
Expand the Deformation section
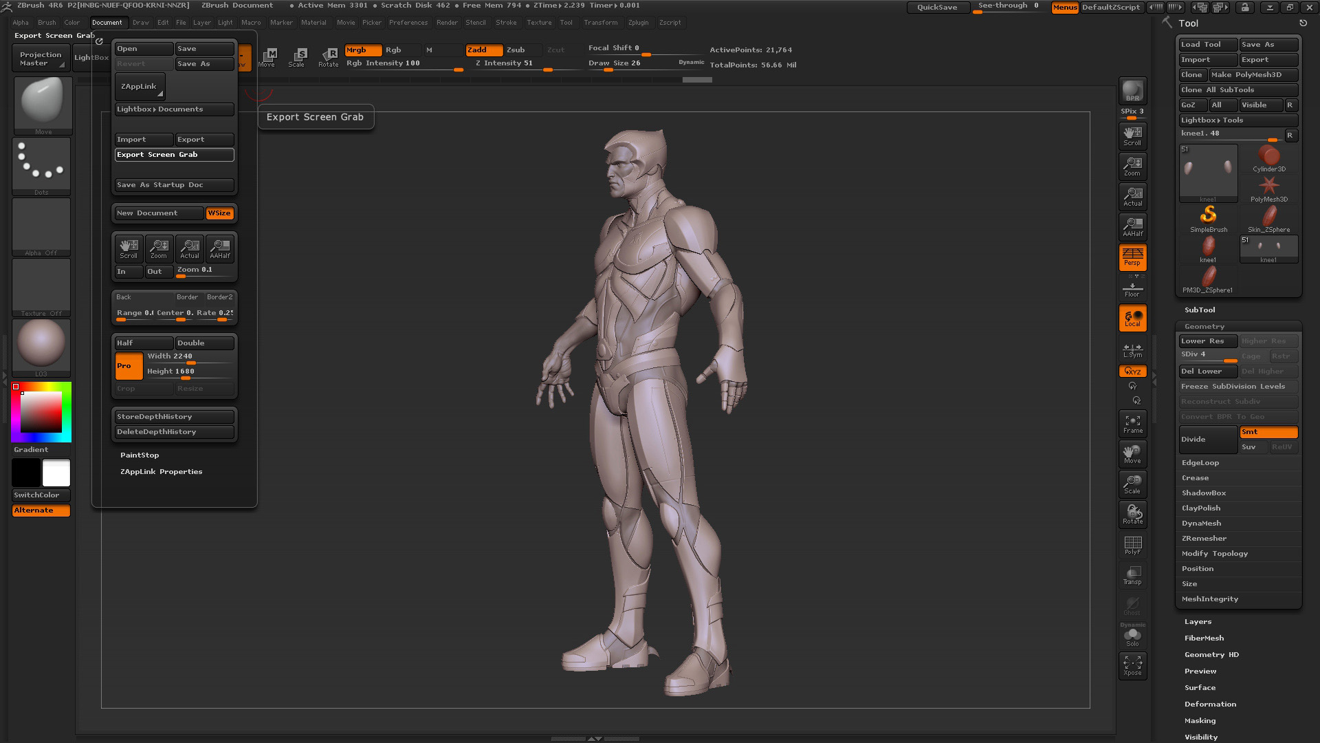pos(1210,704)
